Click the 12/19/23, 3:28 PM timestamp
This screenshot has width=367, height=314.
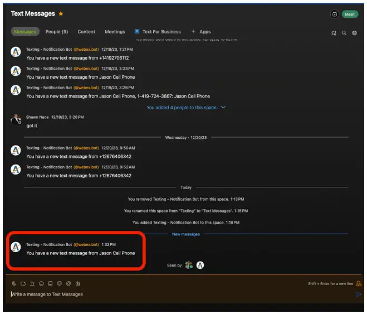[x=67, y=117]
